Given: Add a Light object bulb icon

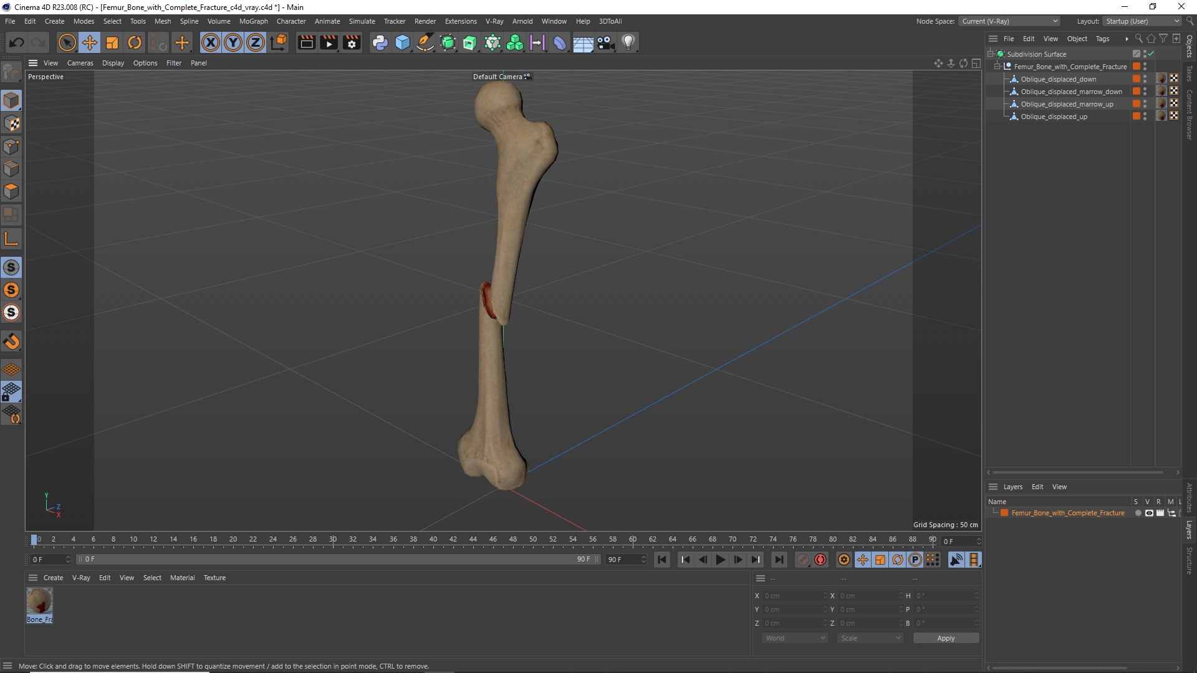Looking at the screenshot, I should pyautogui.click(x=628, y=42).
